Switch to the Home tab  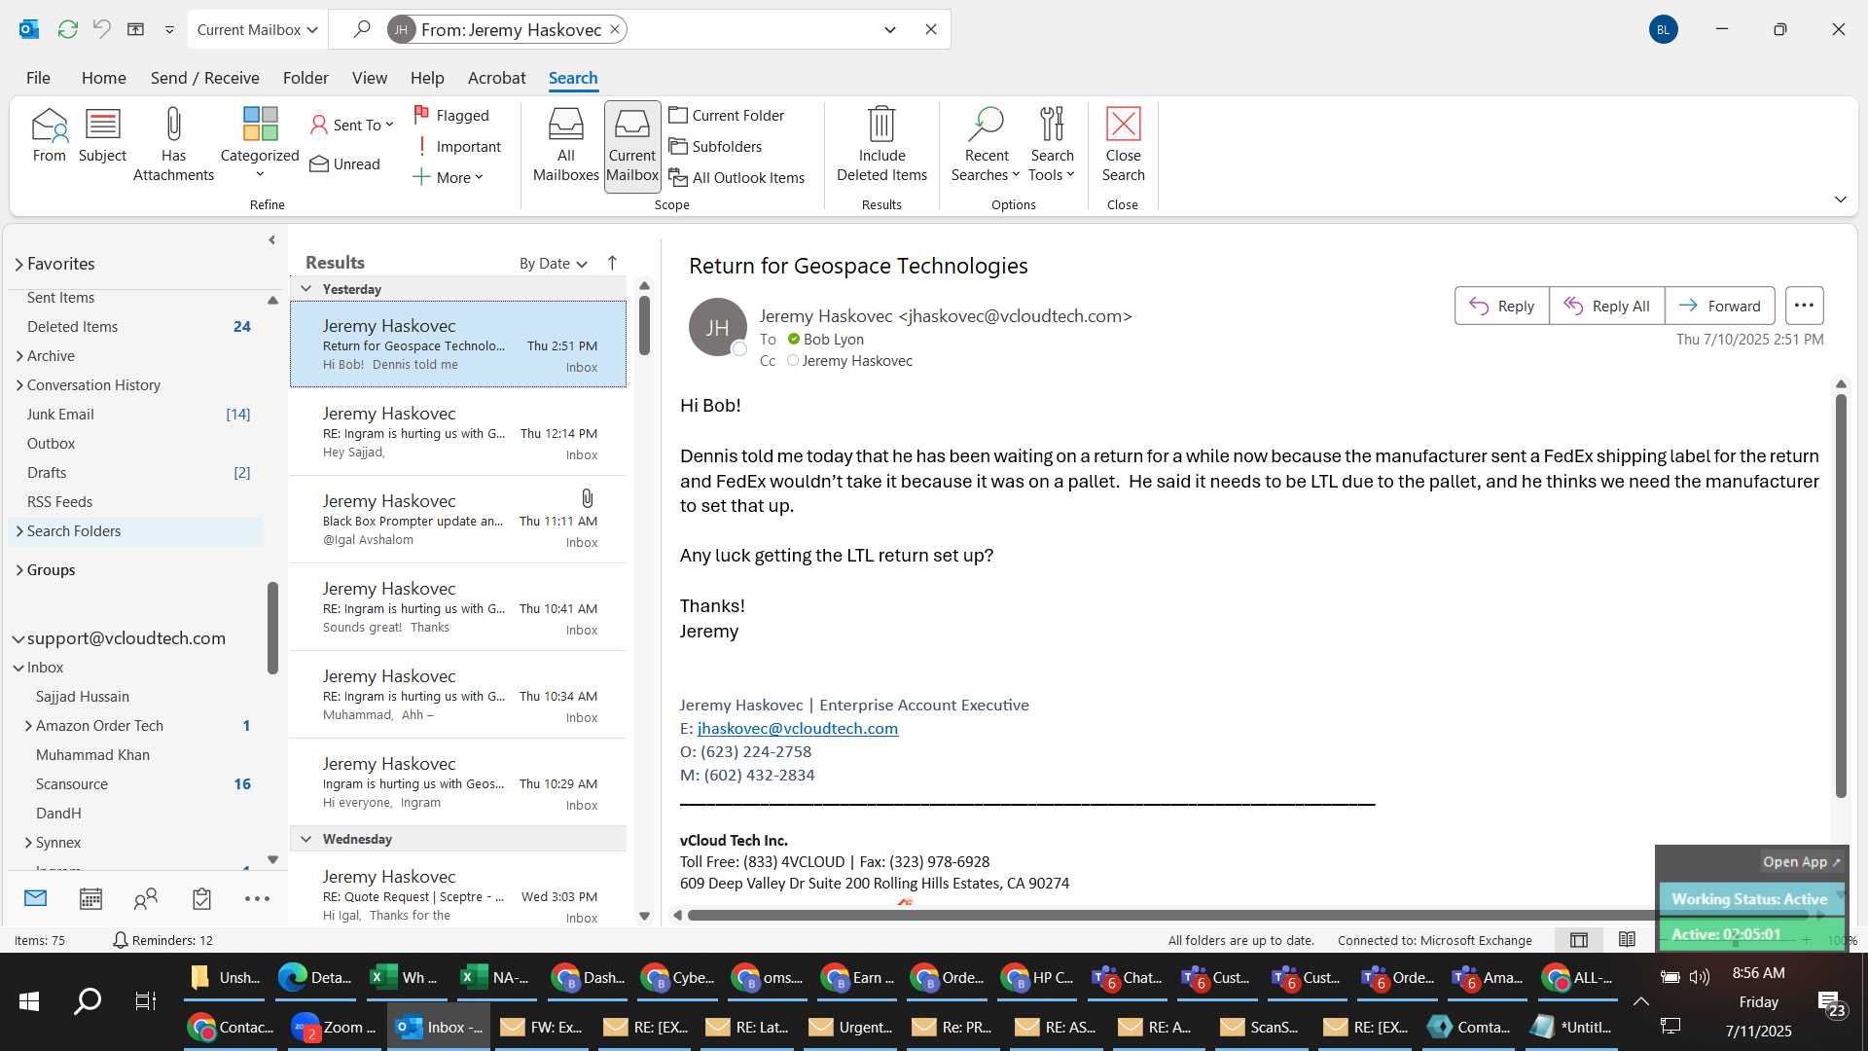tap(103, 78)
